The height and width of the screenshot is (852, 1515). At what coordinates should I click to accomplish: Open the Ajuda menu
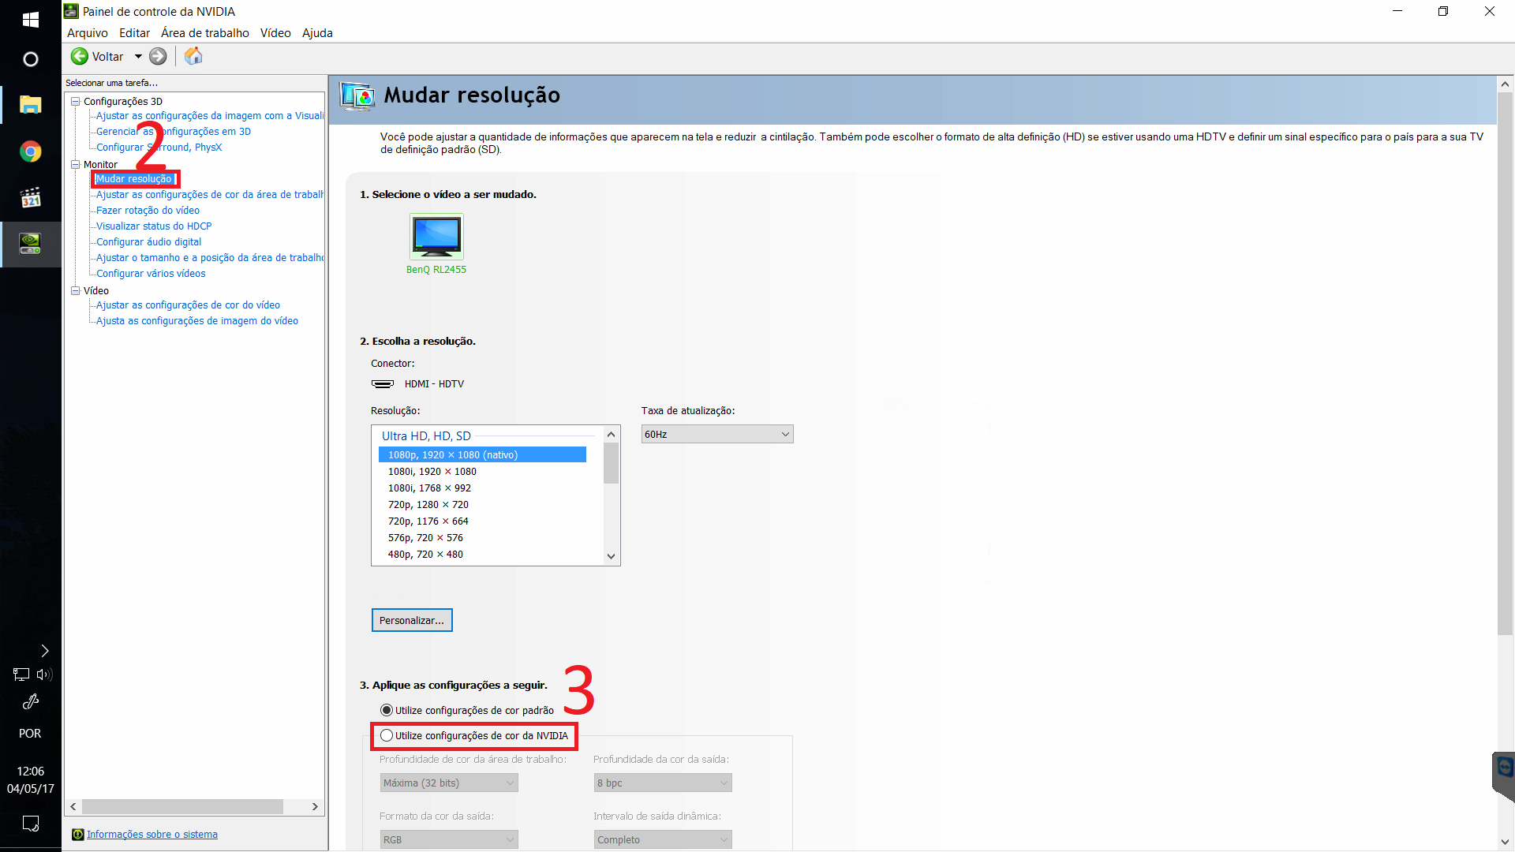[318, 33]
